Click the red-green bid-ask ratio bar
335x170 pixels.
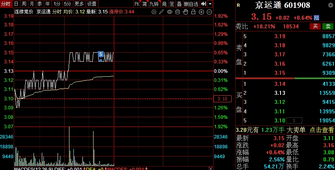285,78
